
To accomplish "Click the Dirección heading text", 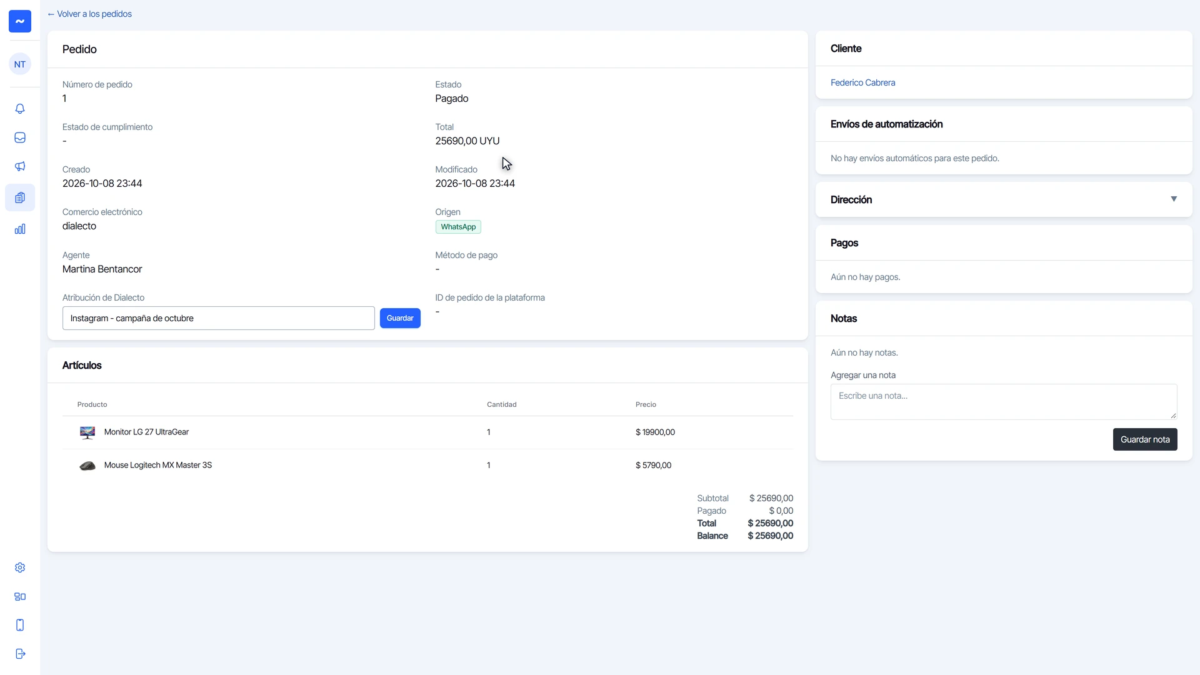I will (851, 199).
